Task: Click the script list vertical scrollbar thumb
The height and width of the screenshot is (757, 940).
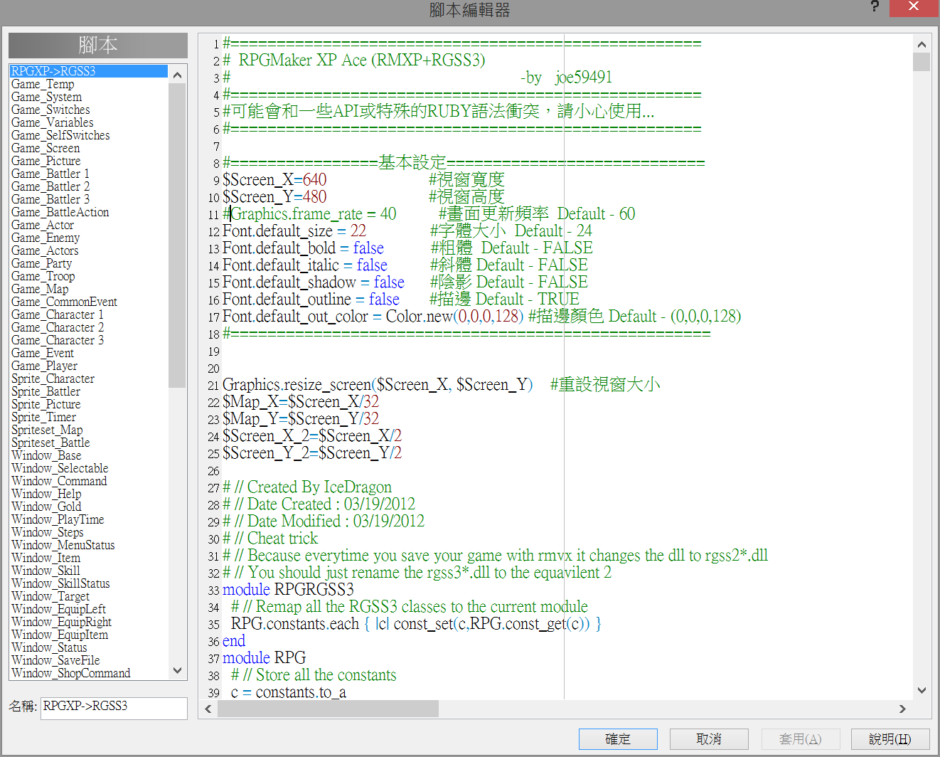Action: [177, 235]
